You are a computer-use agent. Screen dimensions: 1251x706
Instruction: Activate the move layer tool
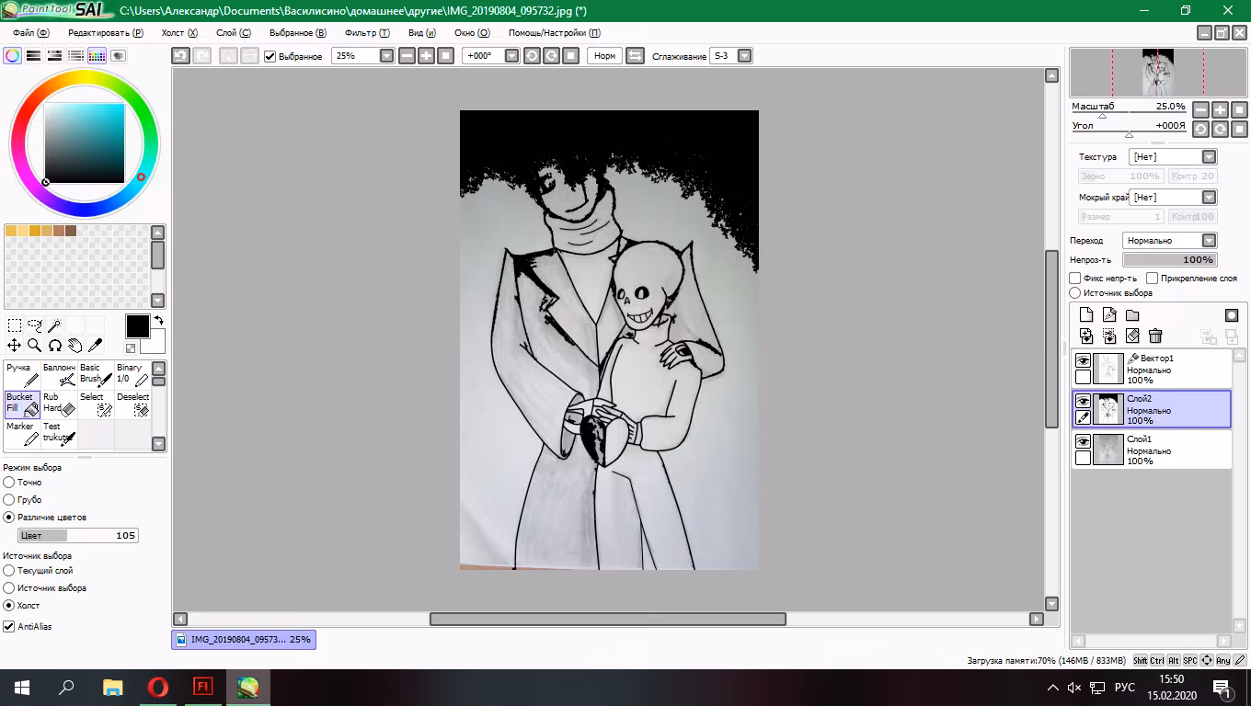[x=15, y=346]
